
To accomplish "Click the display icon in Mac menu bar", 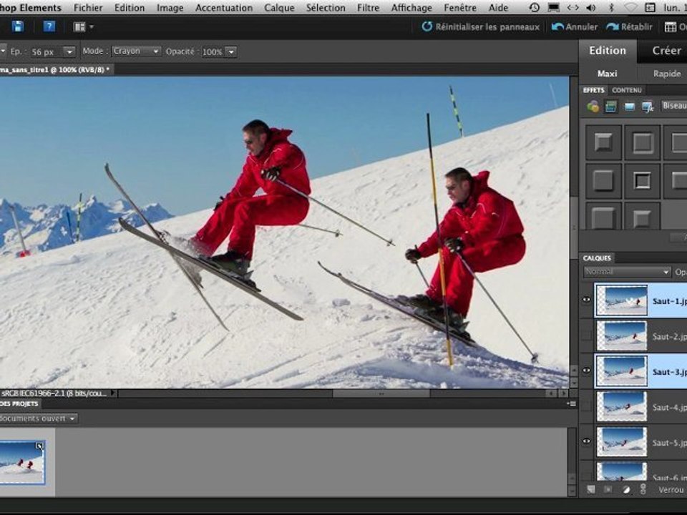I will click(x=554, y=7).
